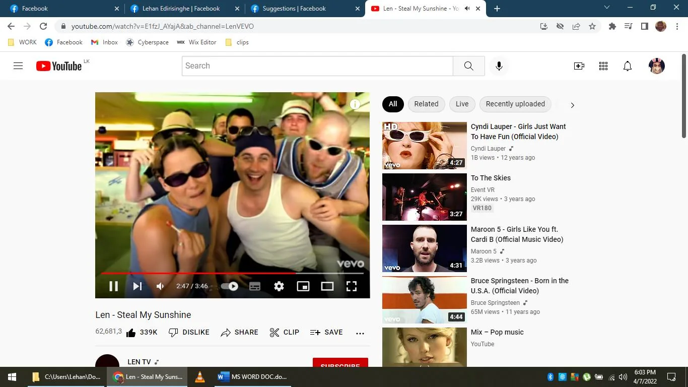This screenshot has width=688, height=387.
Task: Open the WORK bookmarks folder
Action: point(23,42)
